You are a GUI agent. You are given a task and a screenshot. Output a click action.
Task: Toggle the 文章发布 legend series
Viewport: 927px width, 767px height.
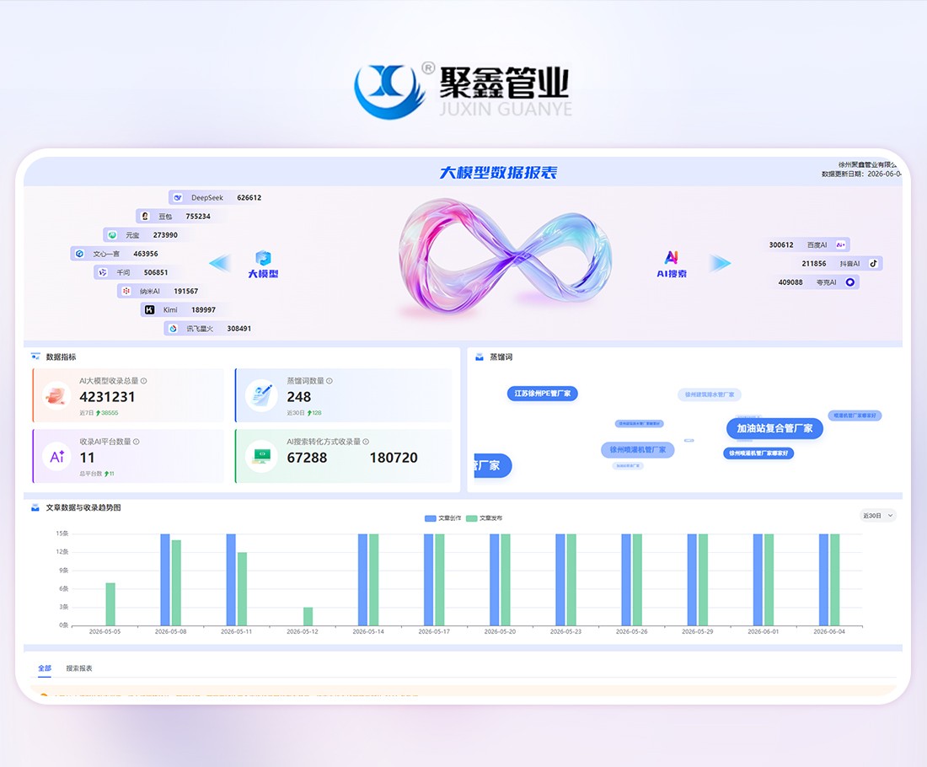[x=485, y=518]
